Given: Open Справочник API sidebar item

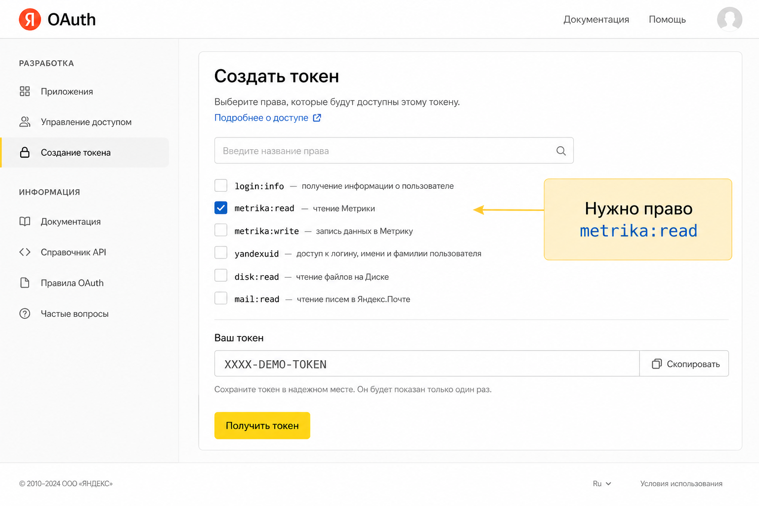Looking at the screenshot, I should 73,252.
